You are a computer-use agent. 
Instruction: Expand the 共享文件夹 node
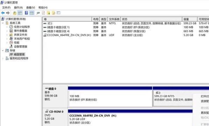click(x=7, y=35)
